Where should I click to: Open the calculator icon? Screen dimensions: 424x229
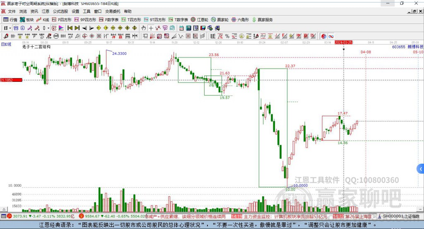point(188,28)
